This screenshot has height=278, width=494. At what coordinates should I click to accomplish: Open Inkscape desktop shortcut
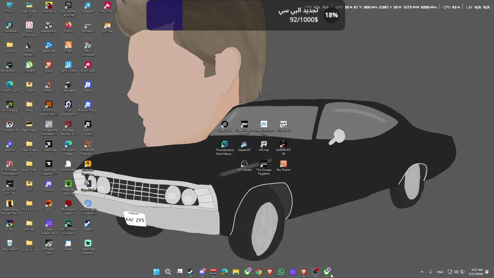coord(68,86)
